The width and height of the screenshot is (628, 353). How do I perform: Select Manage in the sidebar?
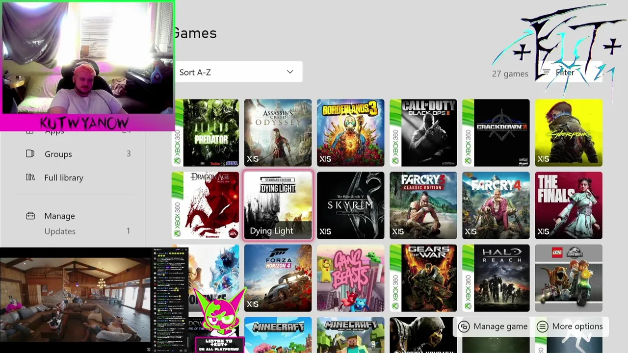tap(78, 216)
